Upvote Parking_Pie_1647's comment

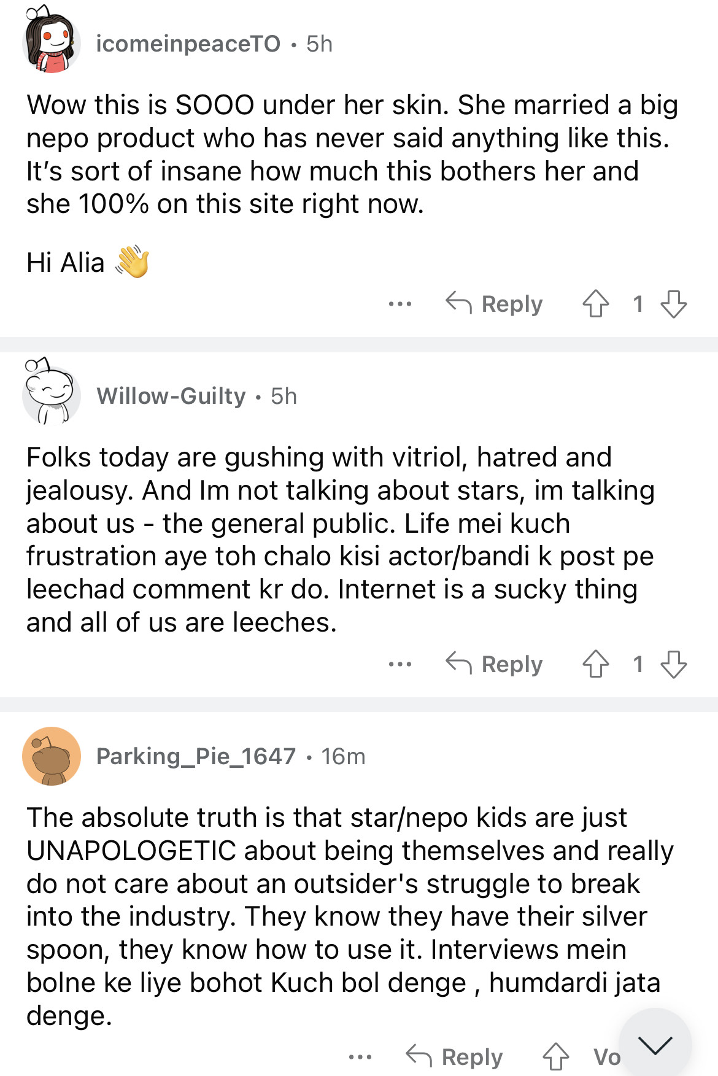(x=555, y=1056)
